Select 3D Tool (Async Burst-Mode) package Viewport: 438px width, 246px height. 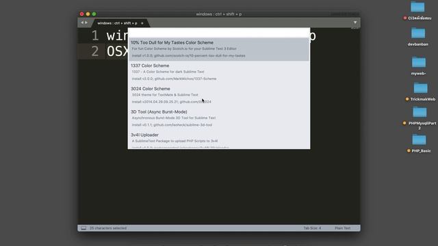pyautogui.click(x=219, y=118)
